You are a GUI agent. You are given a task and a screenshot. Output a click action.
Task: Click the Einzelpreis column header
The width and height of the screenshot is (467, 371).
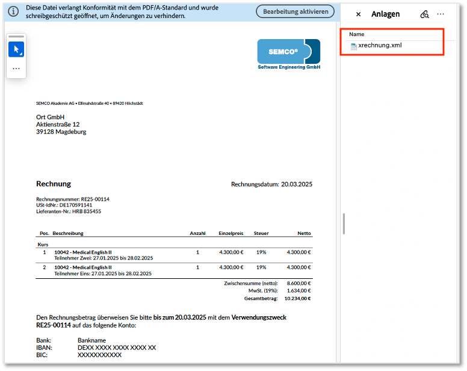[x=231, y=233]
